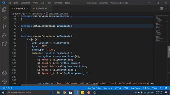Image resolution: width=170 pixels, height=95 pixels.
Task: Click the Windows search box
Action: (x=28, y=93)
